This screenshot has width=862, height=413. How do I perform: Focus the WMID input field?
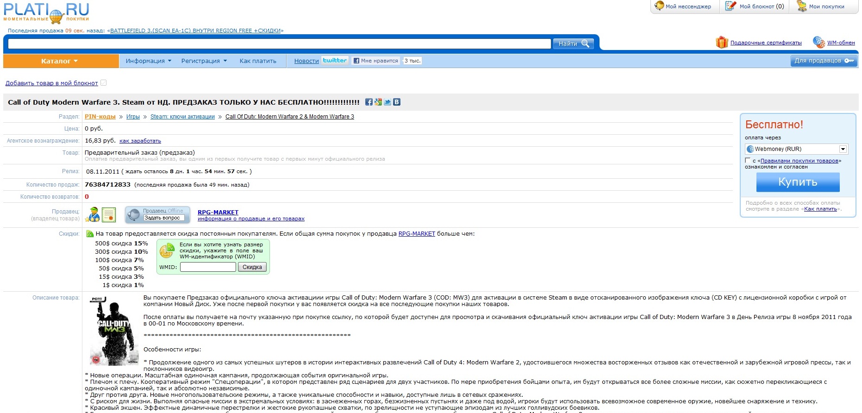pyautogui.click(x=208, y=267)
